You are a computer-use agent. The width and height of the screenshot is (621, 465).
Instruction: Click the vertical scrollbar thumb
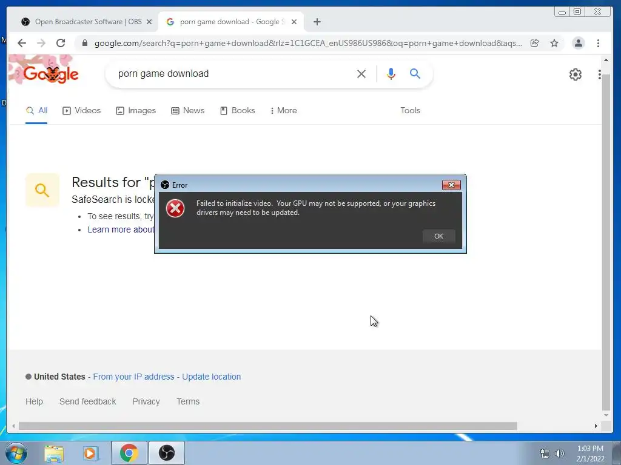point(606,241)
